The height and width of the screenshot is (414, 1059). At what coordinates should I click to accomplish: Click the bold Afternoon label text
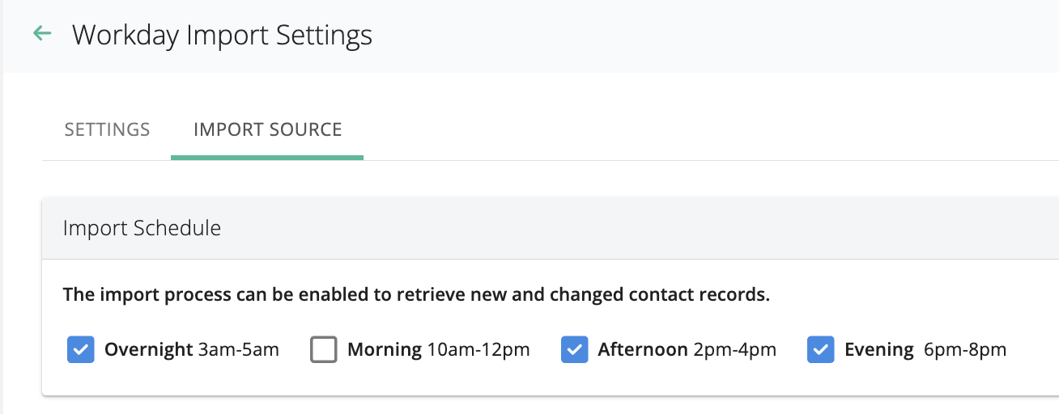tap(643, 350)
